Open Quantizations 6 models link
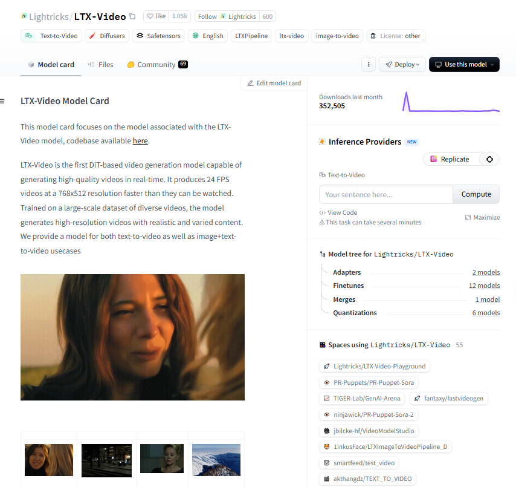The image size is (516, 487). 486,313
